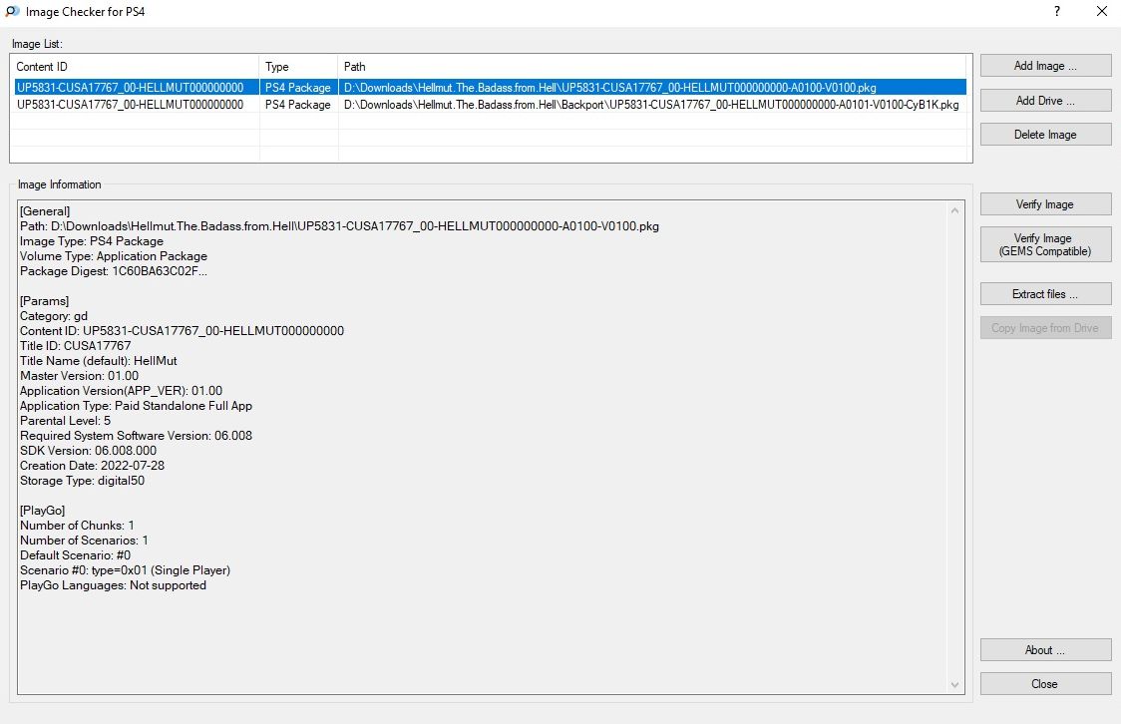Viewport: 1121px width, 724px height.
Task: Delete the selected image with Delete Image
Action: pos(1045,135)
